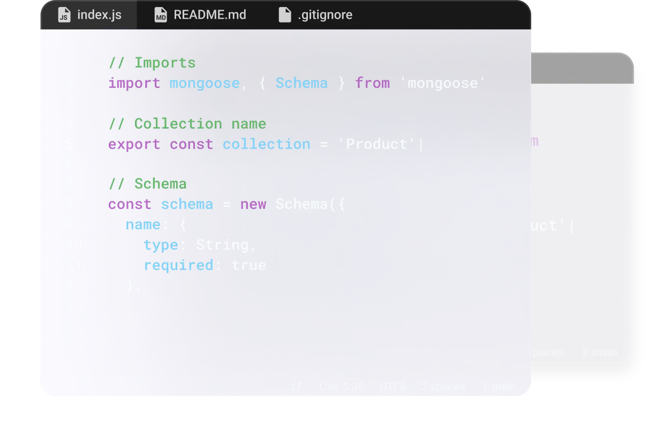Click the 'mongoose' string literal

click(443, 83)
